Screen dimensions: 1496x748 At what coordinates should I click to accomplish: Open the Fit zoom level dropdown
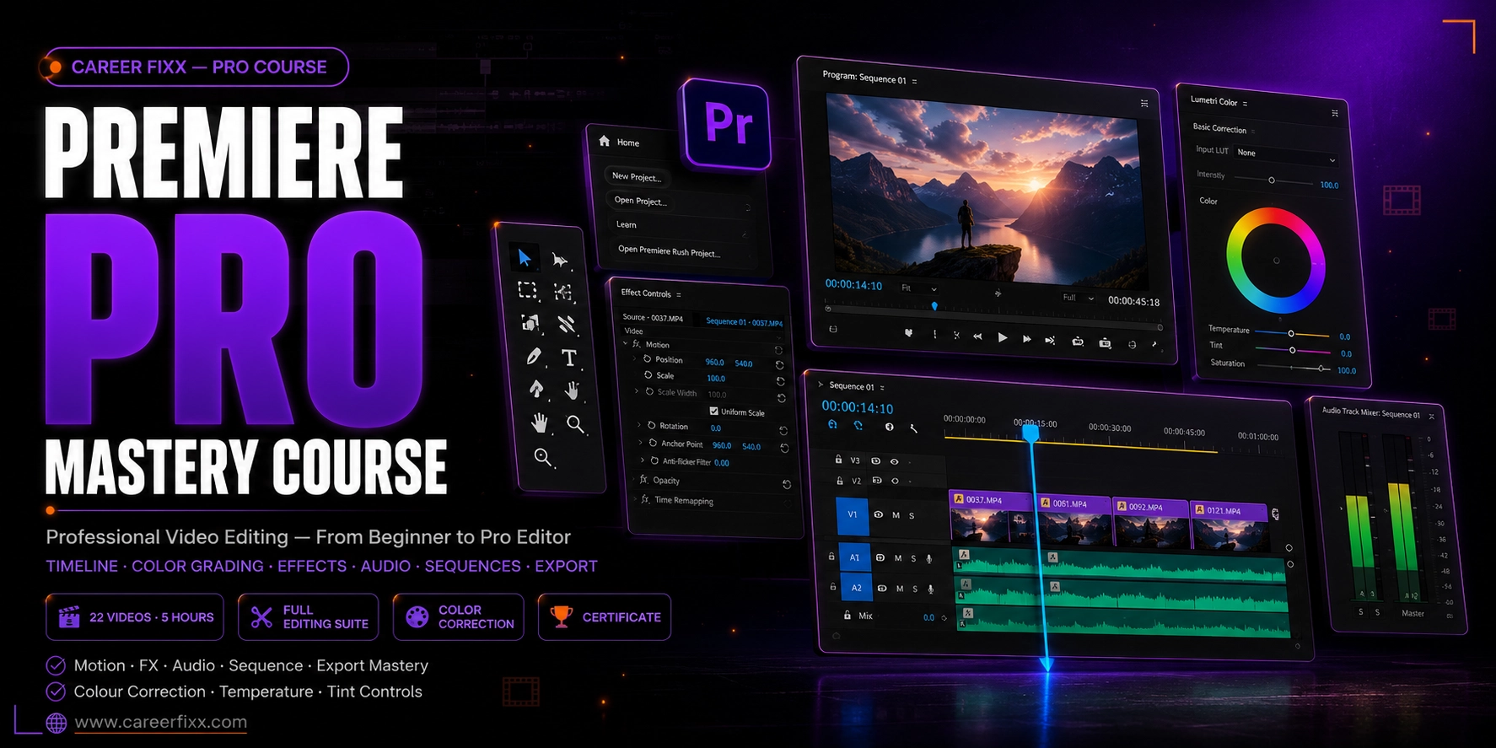tap(918, 288)
